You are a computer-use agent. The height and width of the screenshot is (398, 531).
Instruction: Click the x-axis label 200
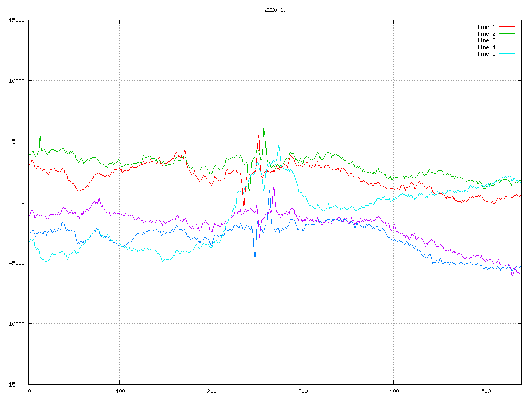(212, 392)
